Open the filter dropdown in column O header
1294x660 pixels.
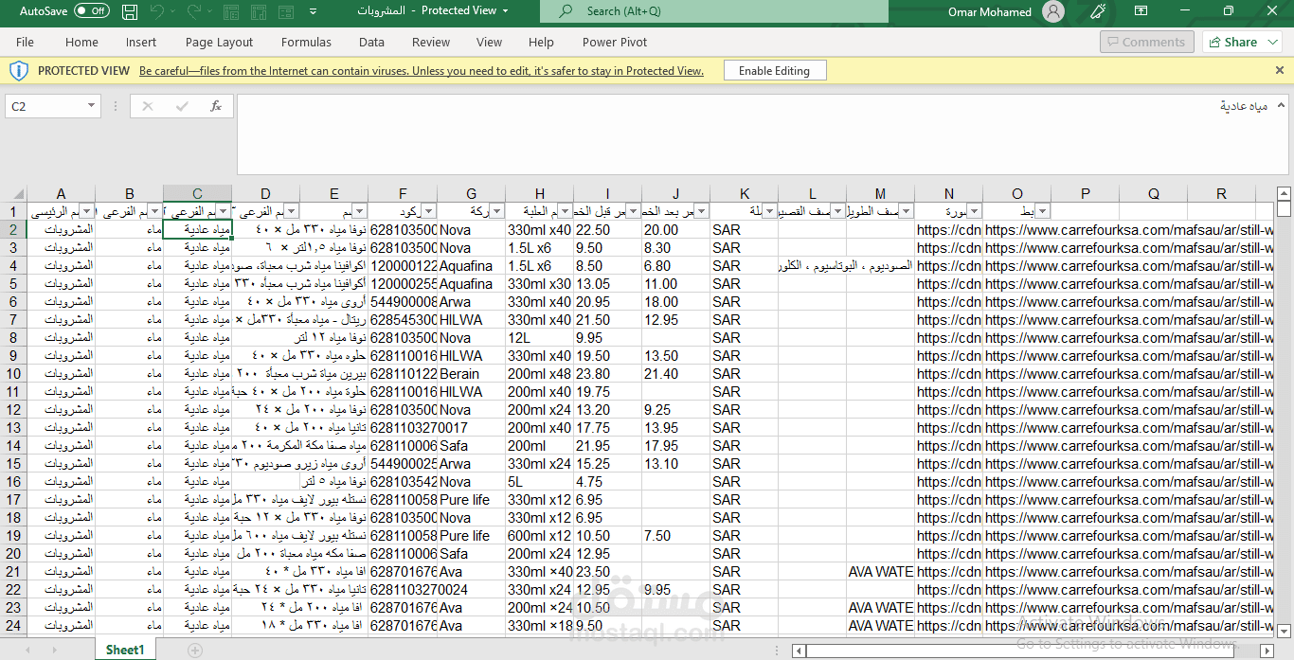pos(1042,211)
